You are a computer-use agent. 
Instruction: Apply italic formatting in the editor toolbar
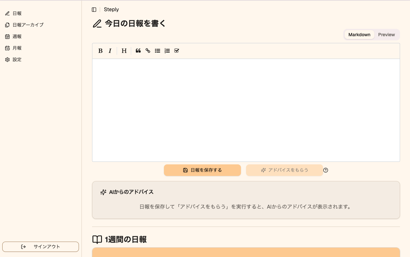click(x=110, y=51)
